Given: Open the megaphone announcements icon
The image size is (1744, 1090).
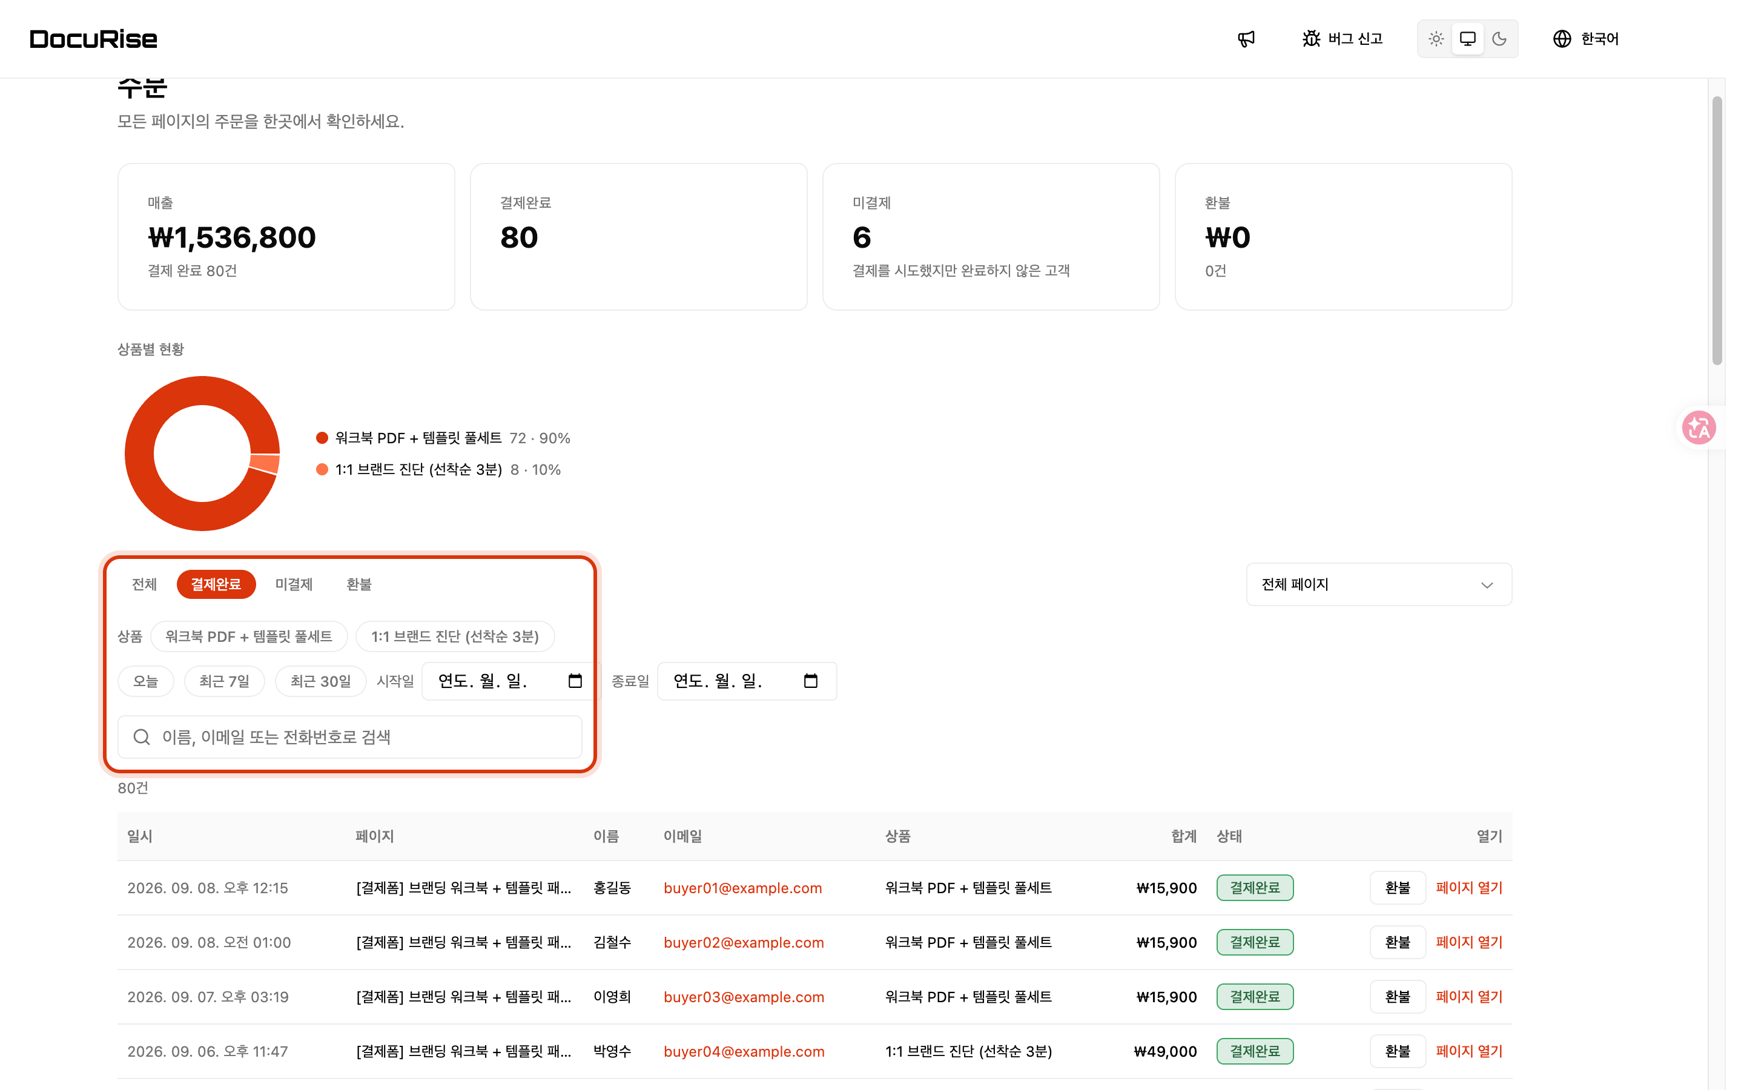Looking at the screenshot, I should 1246,39.
